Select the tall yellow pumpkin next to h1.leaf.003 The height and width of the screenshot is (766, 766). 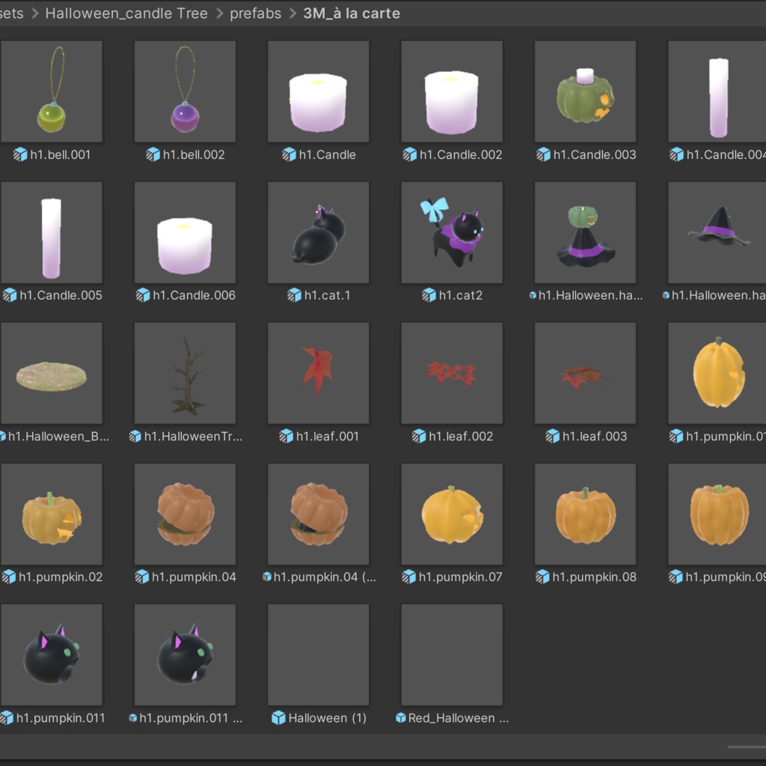click(x=717, y=373)
